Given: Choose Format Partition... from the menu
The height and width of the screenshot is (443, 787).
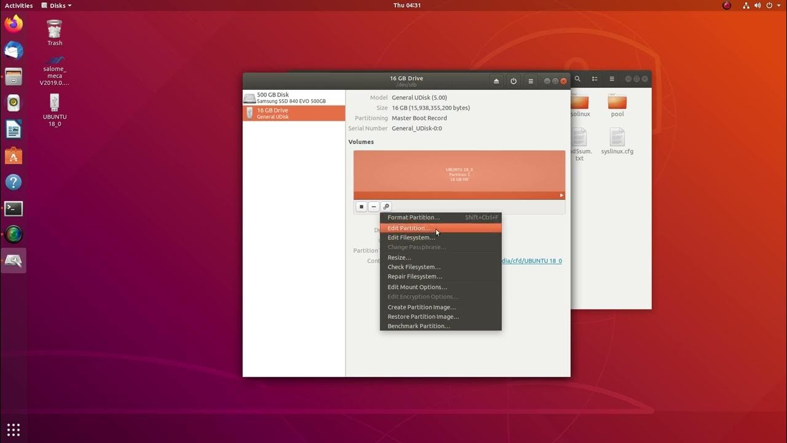Looking at the screenshot, I should click(x=441, y=217).
